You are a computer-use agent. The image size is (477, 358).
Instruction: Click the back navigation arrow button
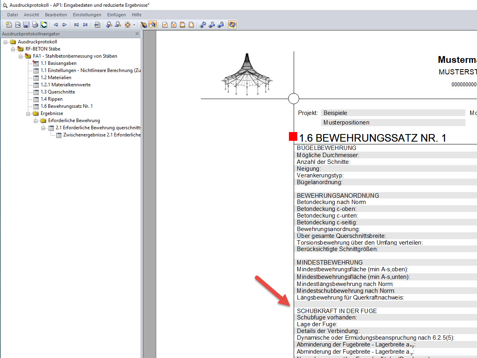[x=56, y=24]
